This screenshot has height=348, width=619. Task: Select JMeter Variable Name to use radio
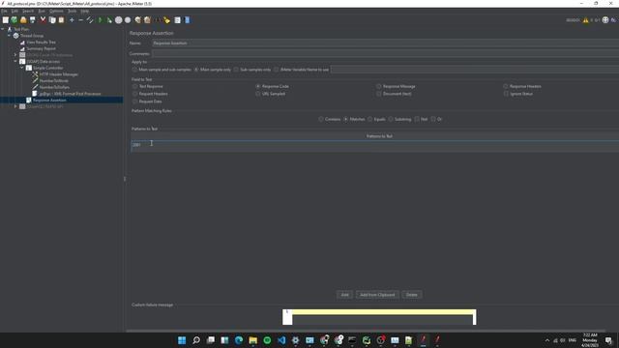[x=277, y=70]
